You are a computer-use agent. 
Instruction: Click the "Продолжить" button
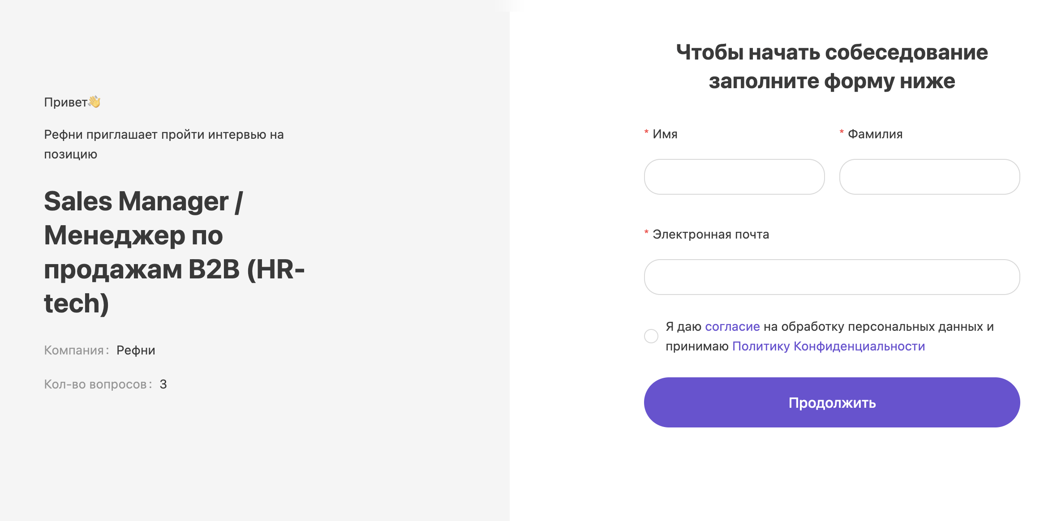pos(832,402)
